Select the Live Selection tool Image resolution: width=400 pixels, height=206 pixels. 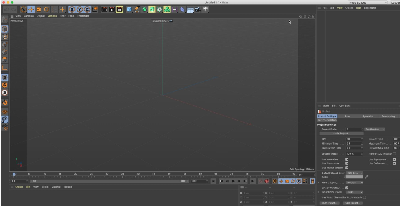[x=24, y=9]
